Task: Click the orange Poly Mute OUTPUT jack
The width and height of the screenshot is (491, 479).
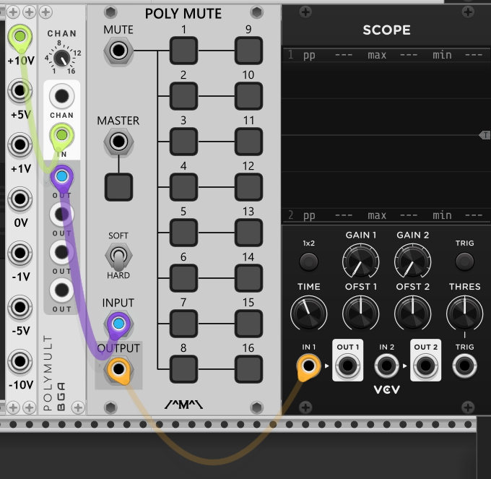Action: [x=118, y=371]
